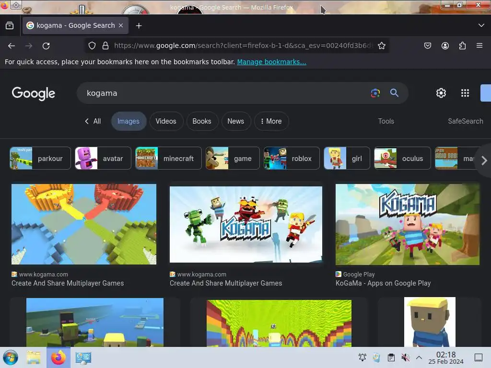This screenshot has width=491, height=368.
Task: Open a new tab with plus button
Action: [x=139, y=26]
